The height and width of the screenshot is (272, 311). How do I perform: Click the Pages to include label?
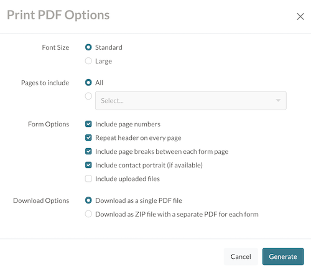coord(45,83)
